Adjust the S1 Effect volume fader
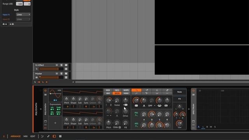This screenshot has width=249, height=140. click(51, 69)
